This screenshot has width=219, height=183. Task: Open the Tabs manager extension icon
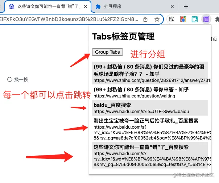point(206,19)
